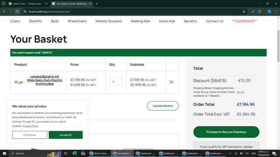
Task: Go forward in browser history
Action: [x=10, y=12]
